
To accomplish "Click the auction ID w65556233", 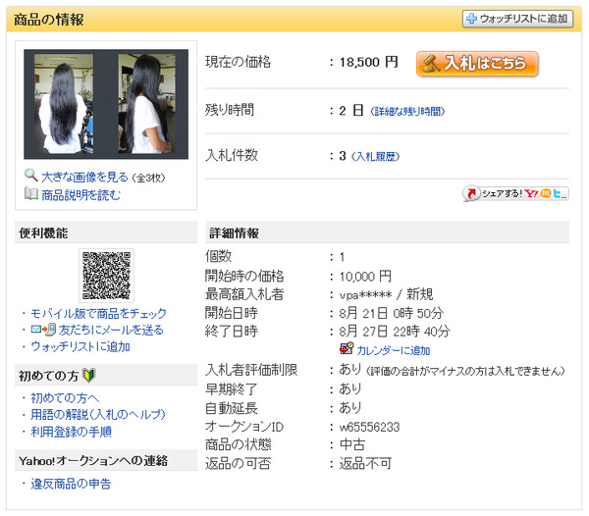I will coord(369,427).
